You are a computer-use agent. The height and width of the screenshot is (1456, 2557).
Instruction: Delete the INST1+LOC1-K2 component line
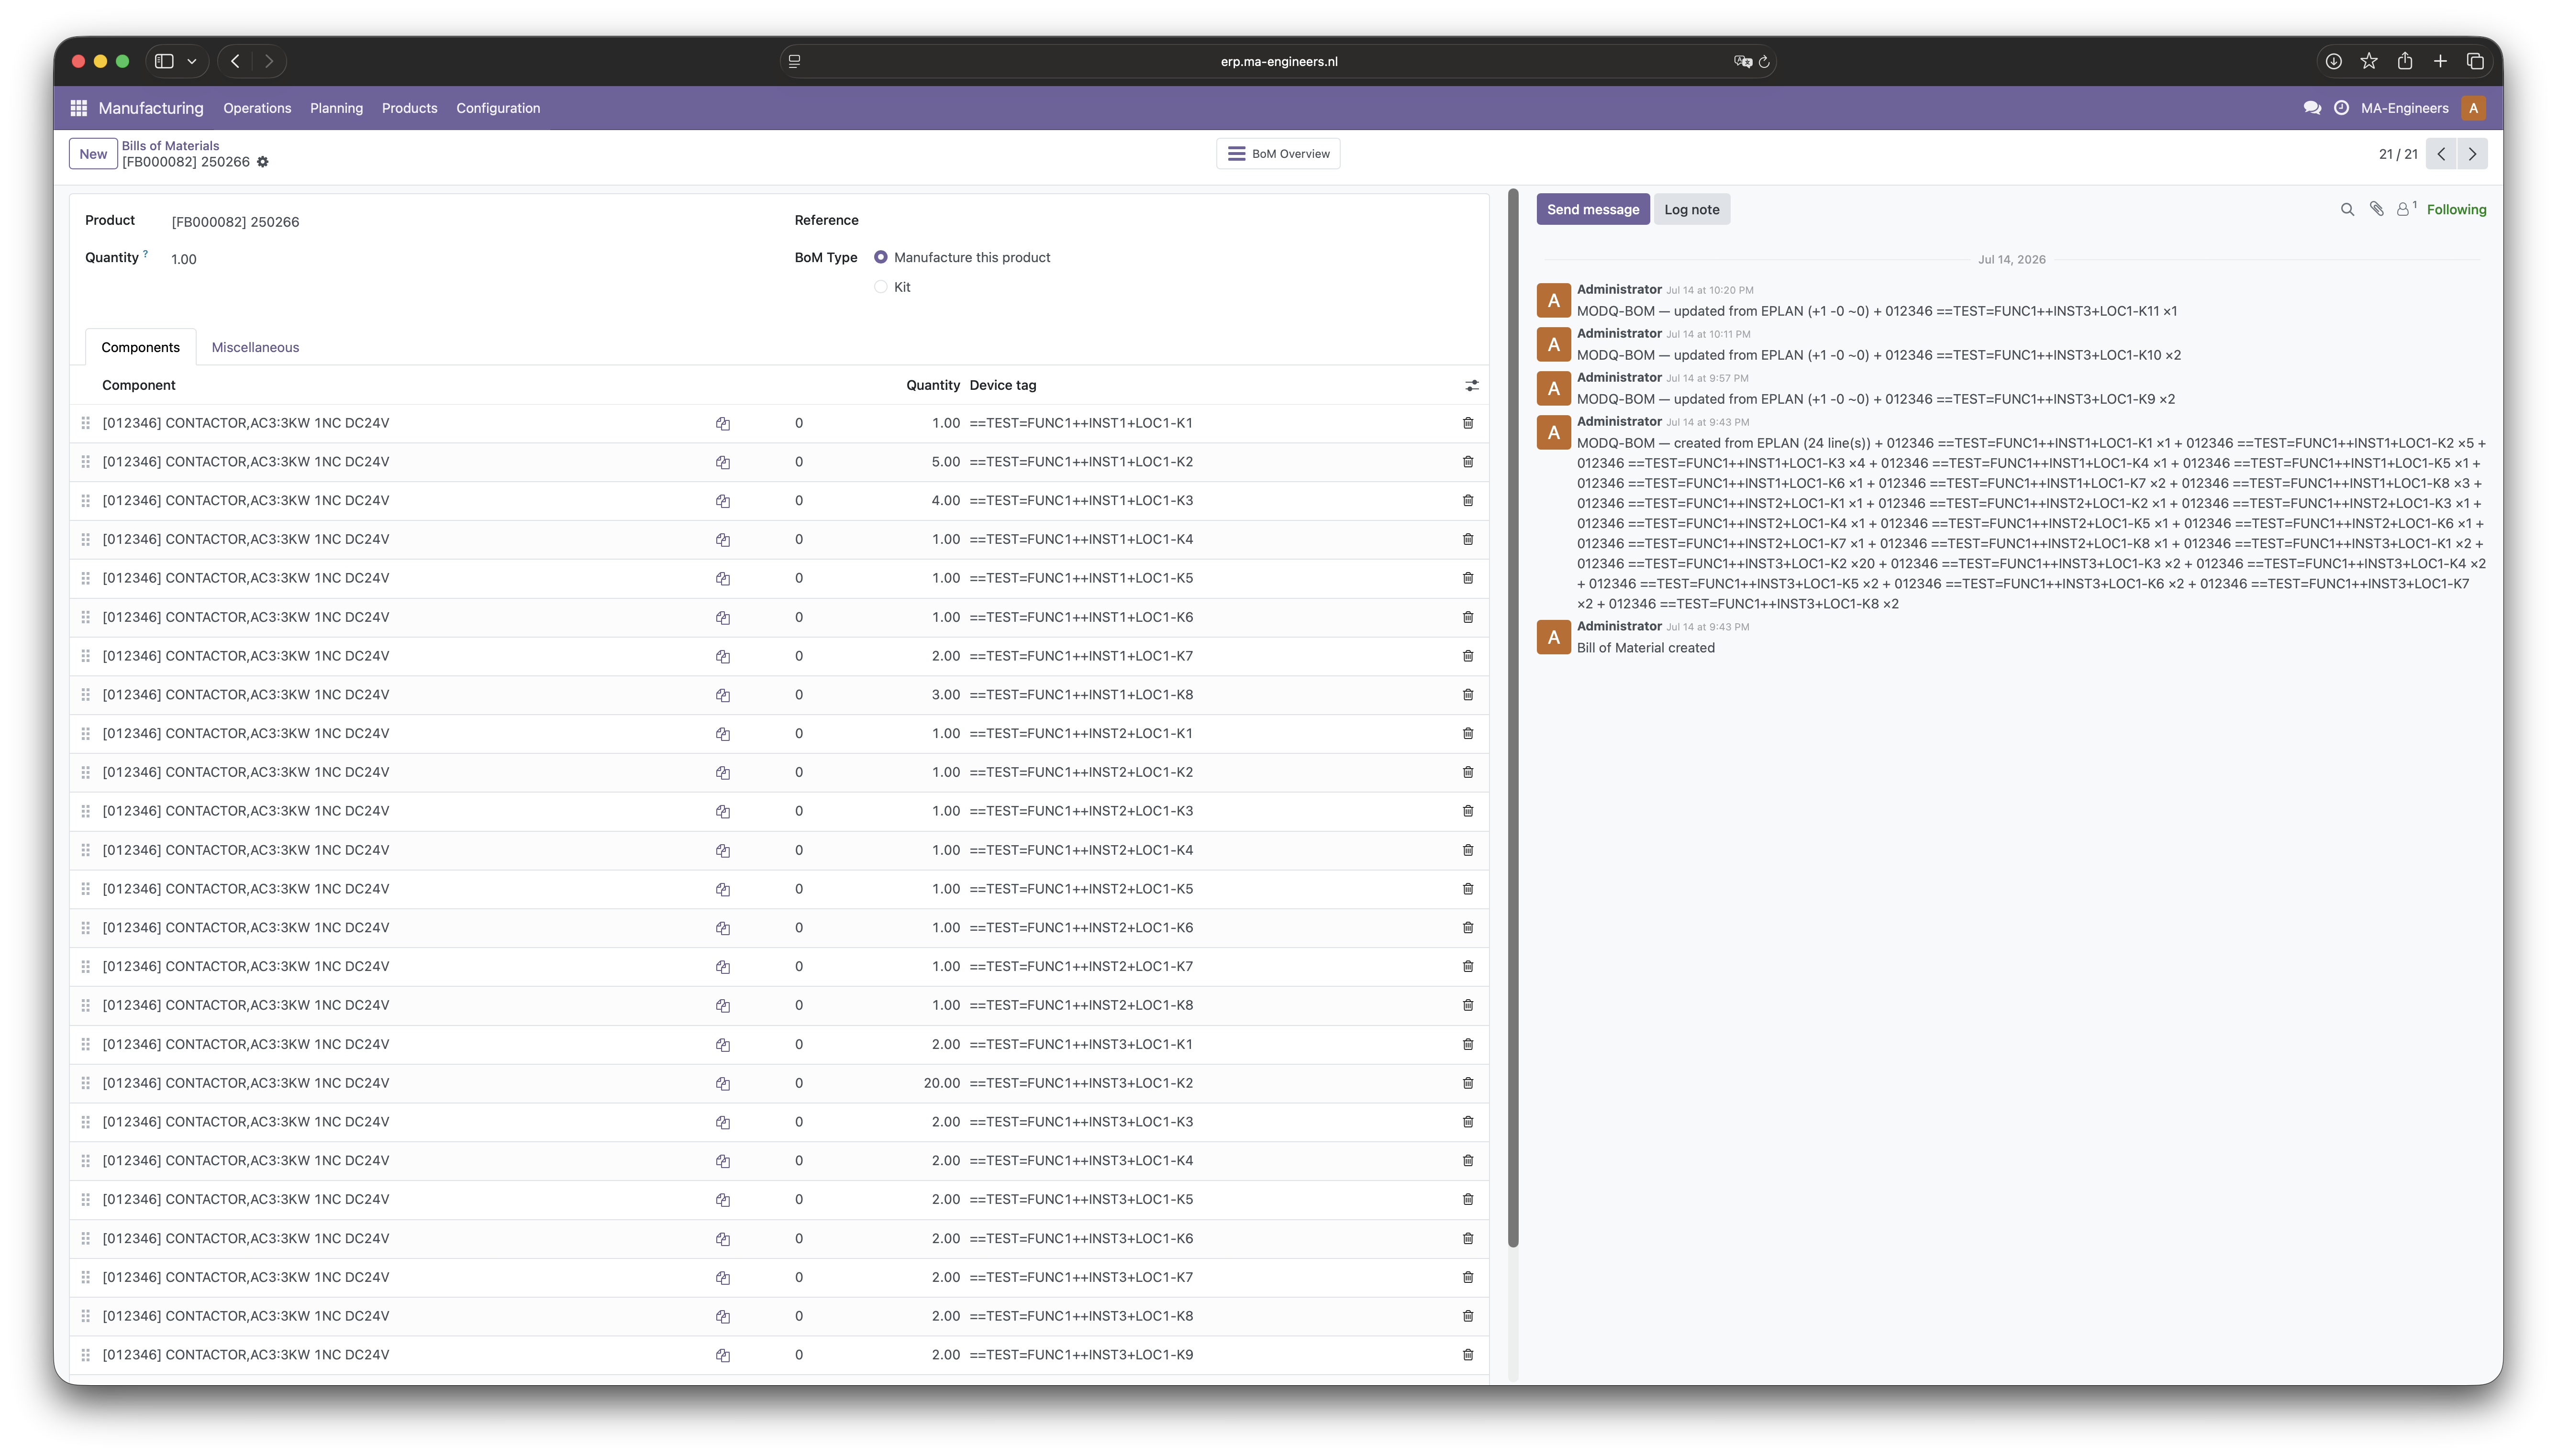[1467, 462]
